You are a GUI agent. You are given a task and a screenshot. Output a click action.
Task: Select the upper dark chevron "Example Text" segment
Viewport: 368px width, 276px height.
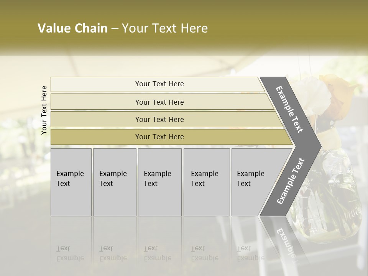pos(290,109)
